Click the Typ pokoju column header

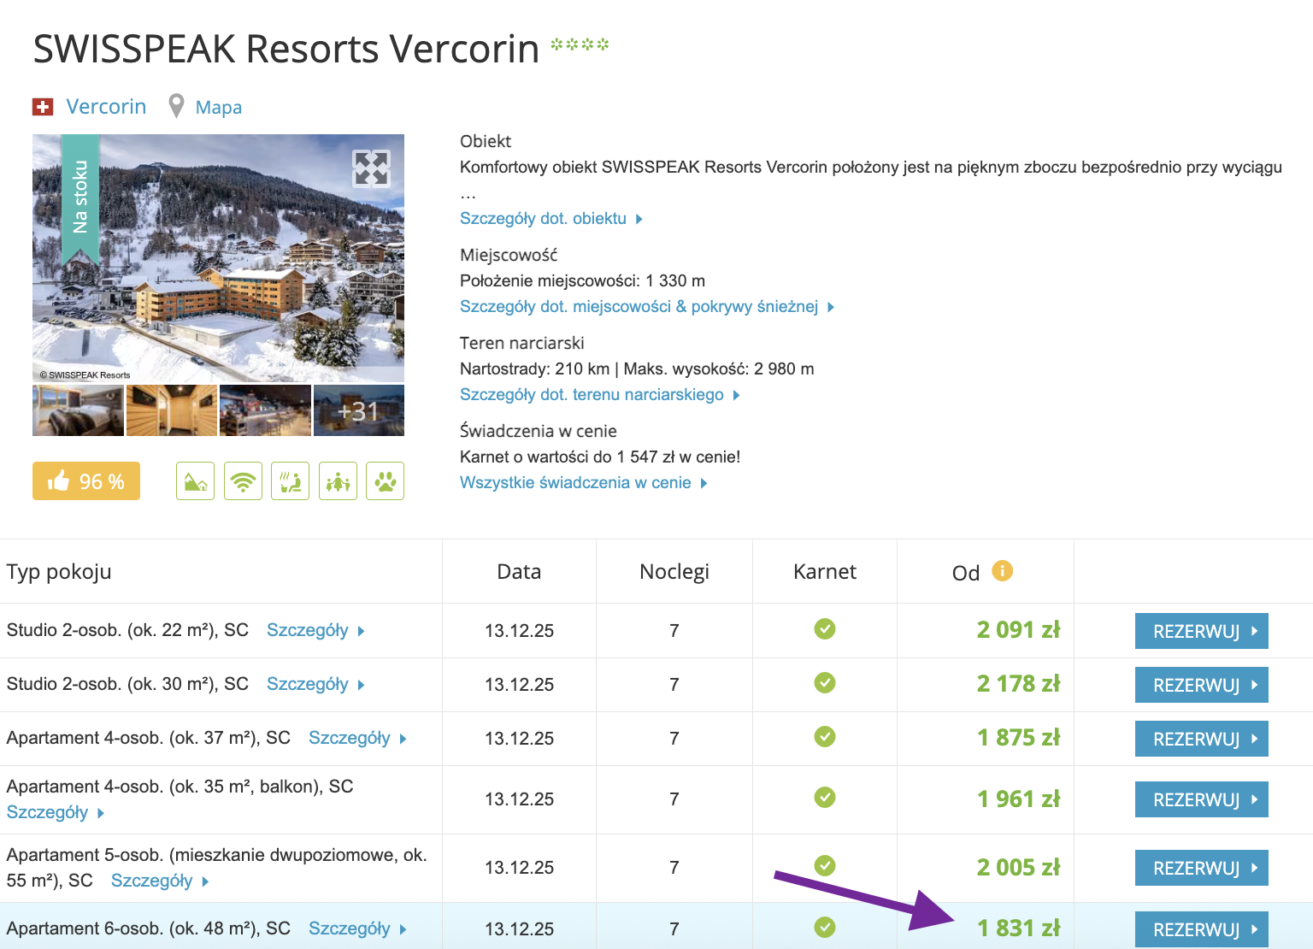(x=59, y=572)
